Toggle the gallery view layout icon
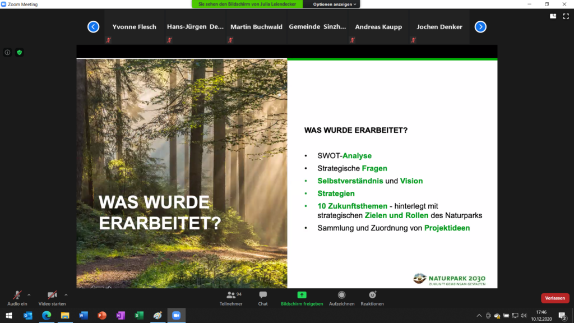The image size is (574, 323). pyautogui.click(x=553, y=16)
